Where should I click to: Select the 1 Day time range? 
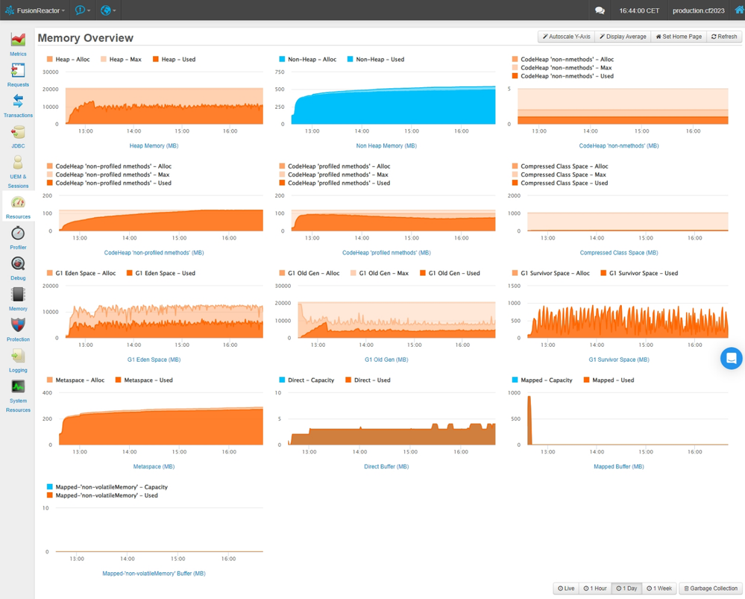click(x=626, y=589)
